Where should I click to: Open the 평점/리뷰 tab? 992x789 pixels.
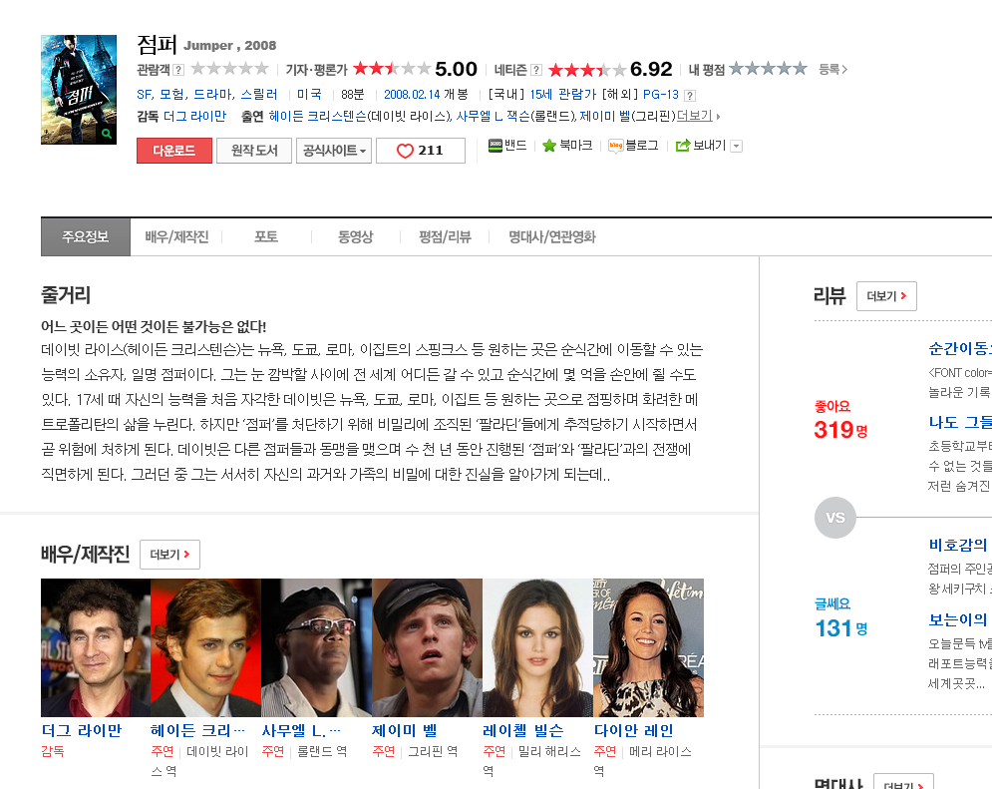coord(445,237)
